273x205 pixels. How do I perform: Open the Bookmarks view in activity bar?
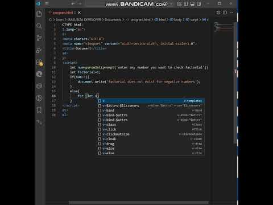click(x=39, y=110)
